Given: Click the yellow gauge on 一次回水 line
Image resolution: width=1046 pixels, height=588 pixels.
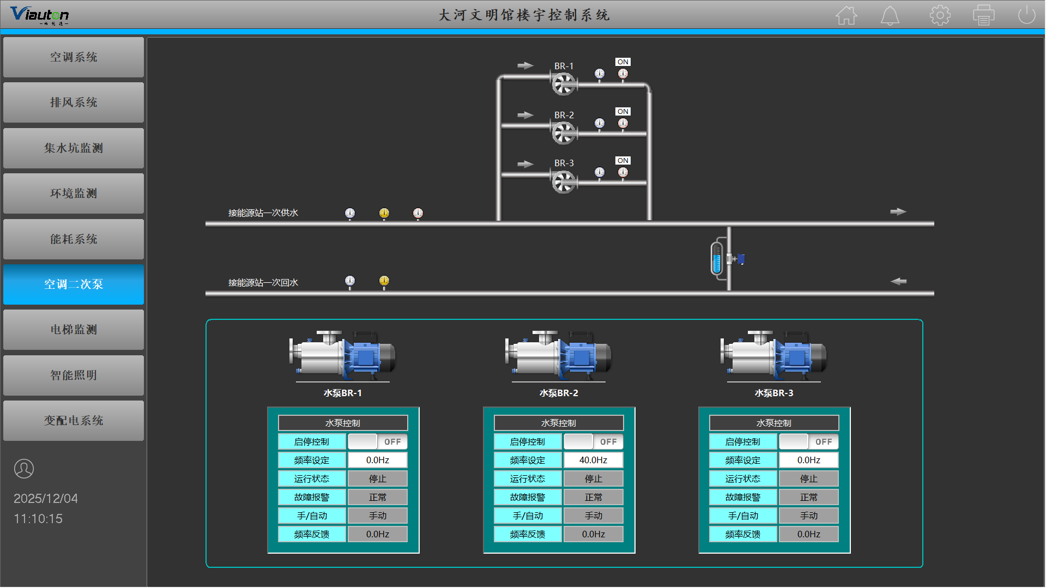Looking at the screenshot, I should [384, 281].
